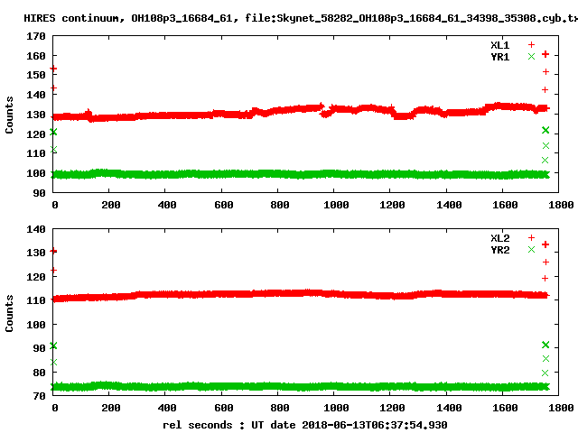Click the XL2 legend label
The height and width of the screenshot is (433, 578).
(x=499, y=238)
